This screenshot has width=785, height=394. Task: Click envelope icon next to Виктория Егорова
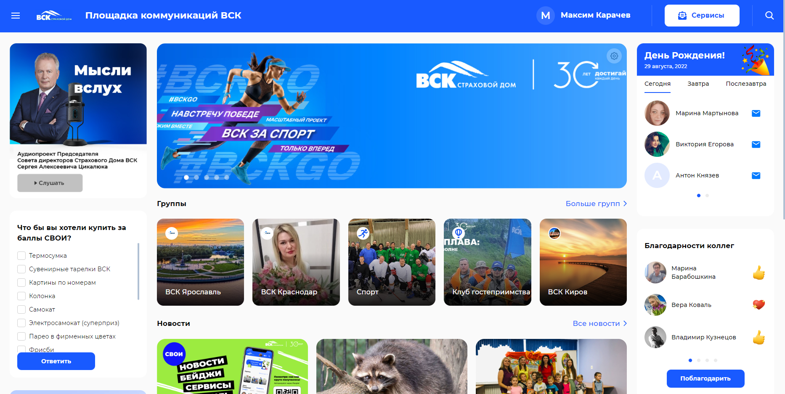point(756,144)
